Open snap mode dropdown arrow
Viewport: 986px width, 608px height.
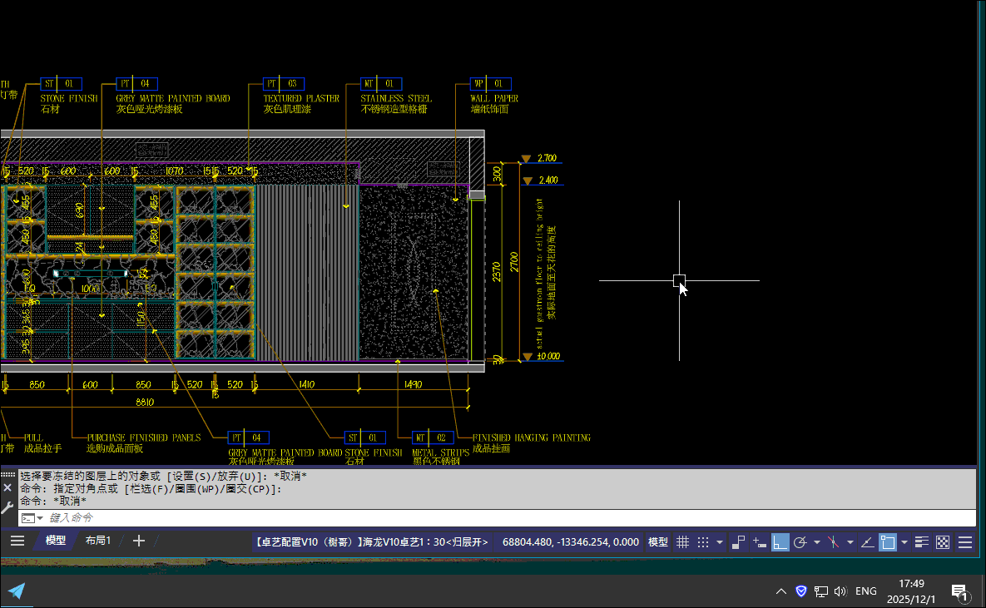[719, 542]
